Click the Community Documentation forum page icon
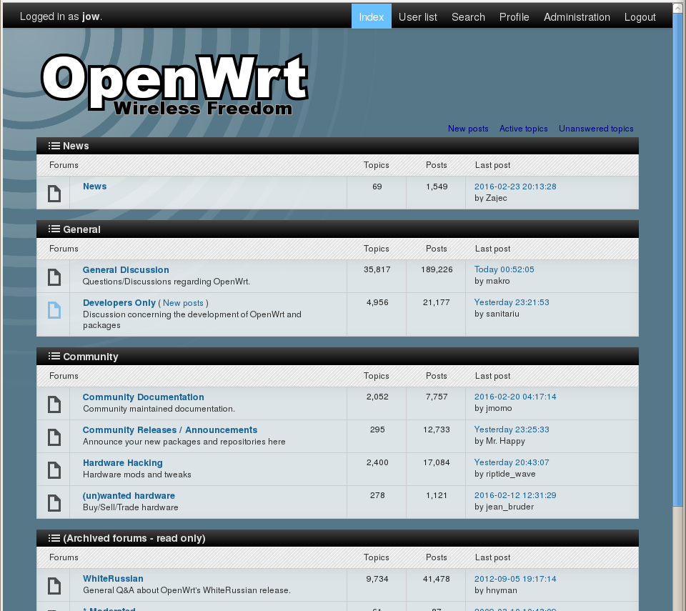 54,404
